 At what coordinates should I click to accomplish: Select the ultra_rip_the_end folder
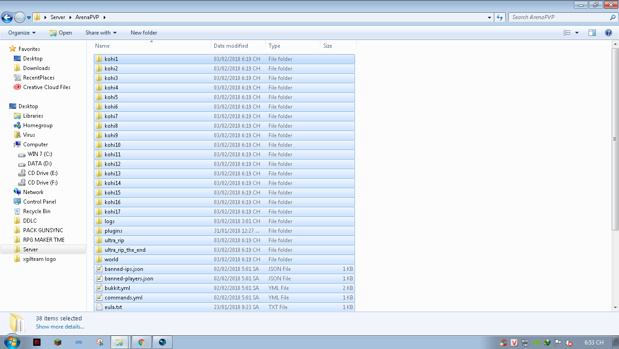point(224,250)
